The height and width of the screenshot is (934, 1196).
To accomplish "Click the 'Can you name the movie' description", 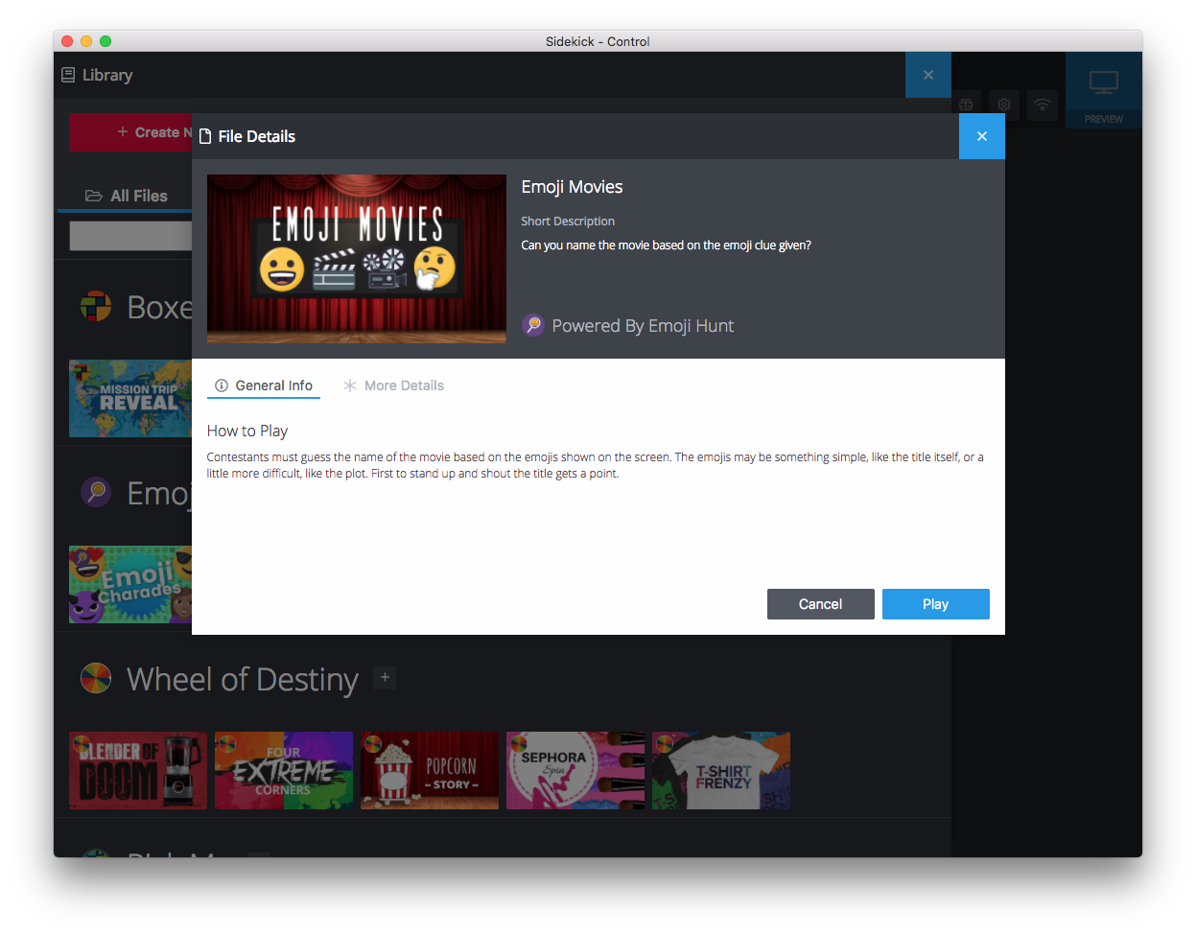I will [x=666, y=245].
